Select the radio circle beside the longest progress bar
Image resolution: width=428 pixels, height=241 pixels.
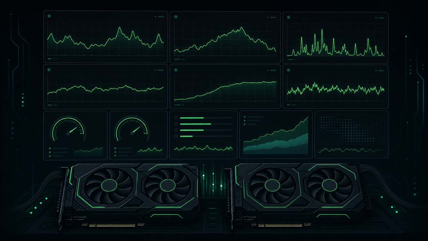(x=176, y=124)
